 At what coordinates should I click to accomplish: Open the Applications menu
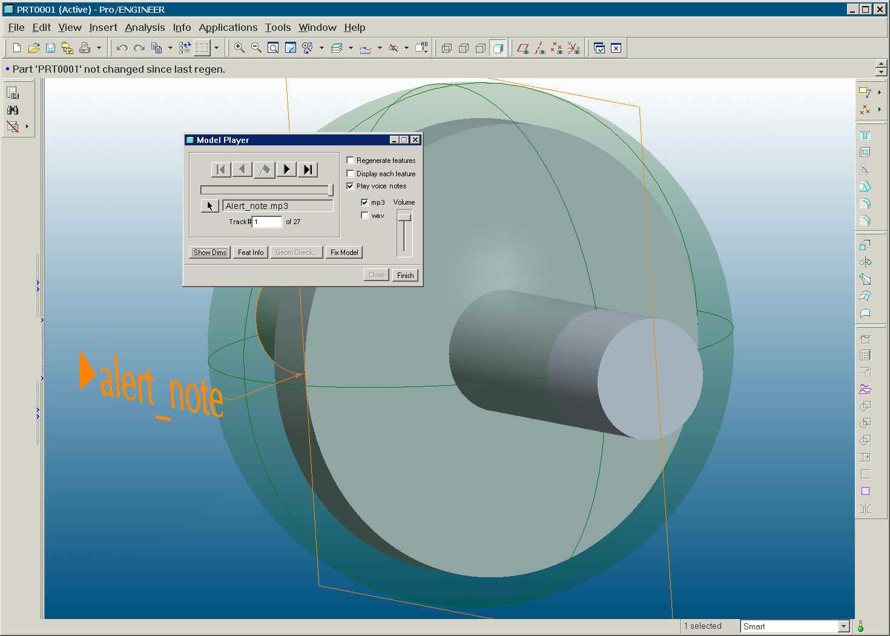pyautogui.click(x=228, y=27)
